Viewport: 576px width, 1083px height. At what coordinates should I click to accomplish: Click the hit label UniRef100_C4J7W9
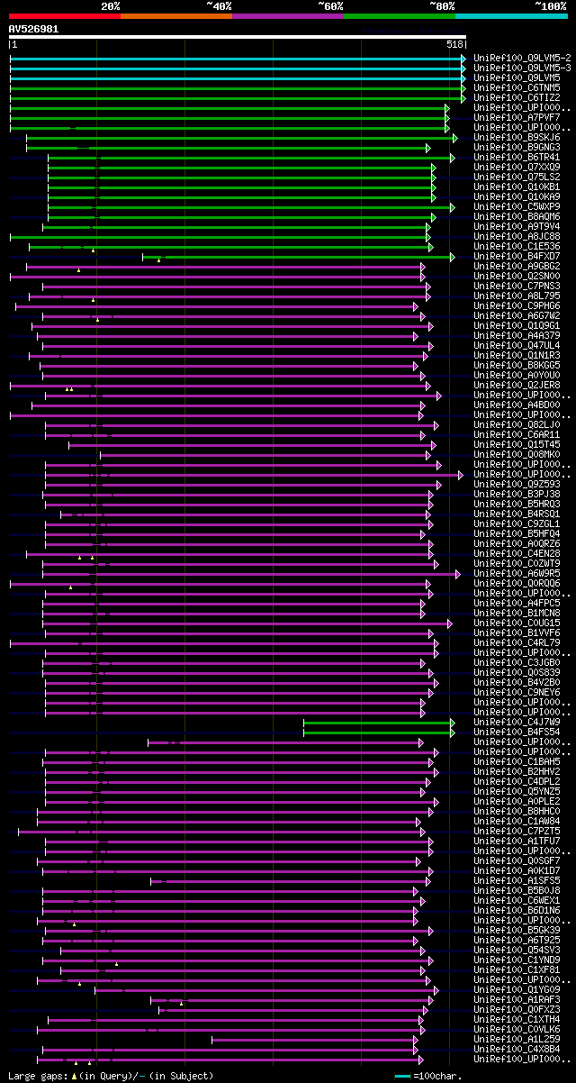pos(517,722)
